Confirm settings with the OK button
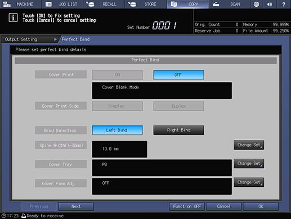Screen dimensions: 291x219 point(261,207)
